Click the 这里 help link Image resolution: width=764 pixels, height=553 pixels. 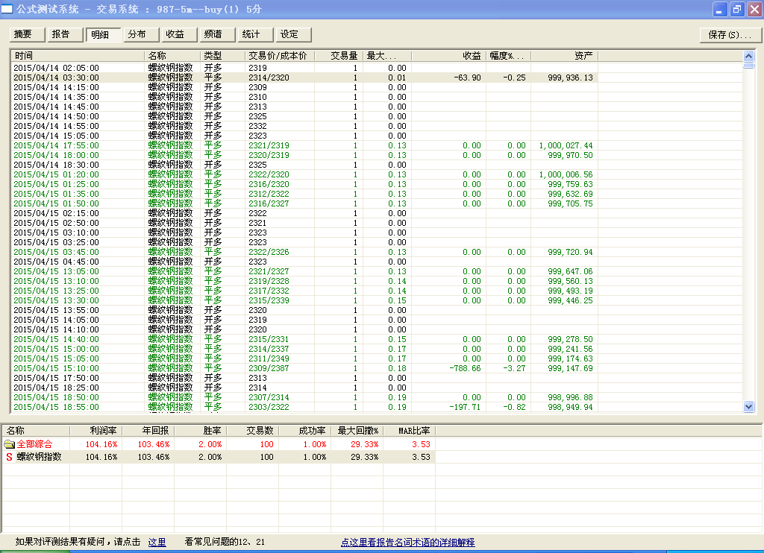point(157,542)
